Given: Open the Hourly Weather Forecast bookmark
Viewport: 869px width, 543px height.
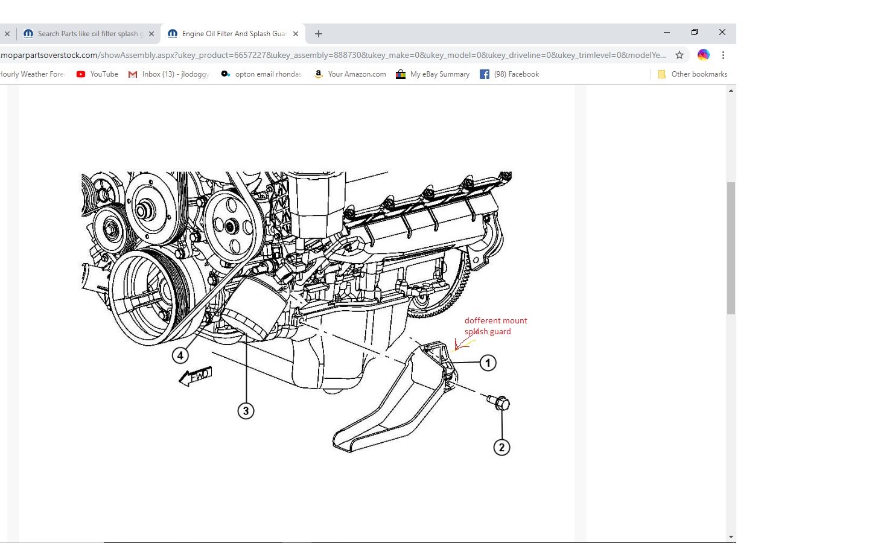Looking at the screenshot, I should (x=32, y=74).
